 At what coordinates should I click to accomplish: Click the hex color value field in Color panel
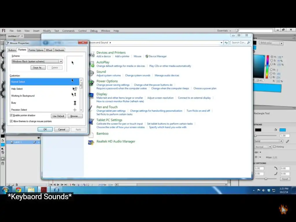click(259, 80)
